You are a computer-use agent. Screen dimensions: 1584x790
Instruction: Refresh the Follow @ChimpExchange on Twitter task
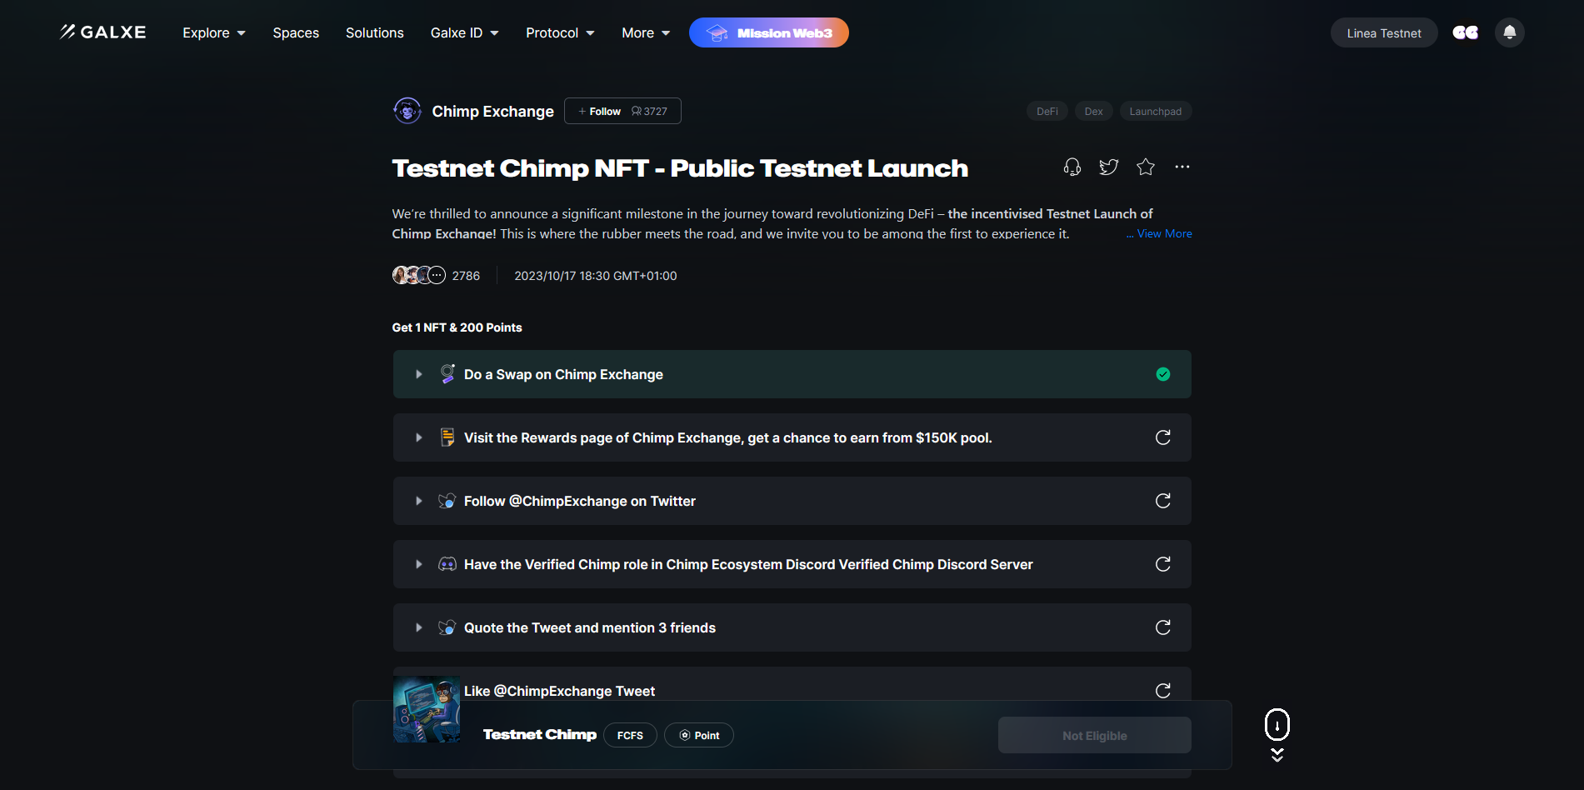point(1163,501)
